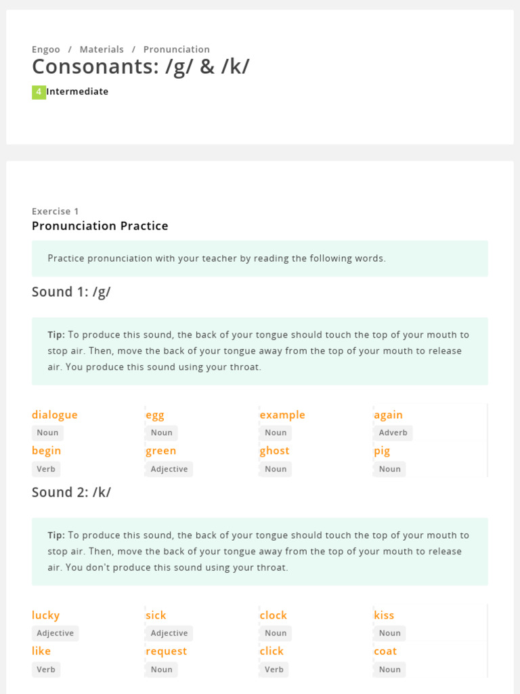The height and width of the screenshot is (694, 520).
Task: Click the word "egg"
Action: (155, 415)
